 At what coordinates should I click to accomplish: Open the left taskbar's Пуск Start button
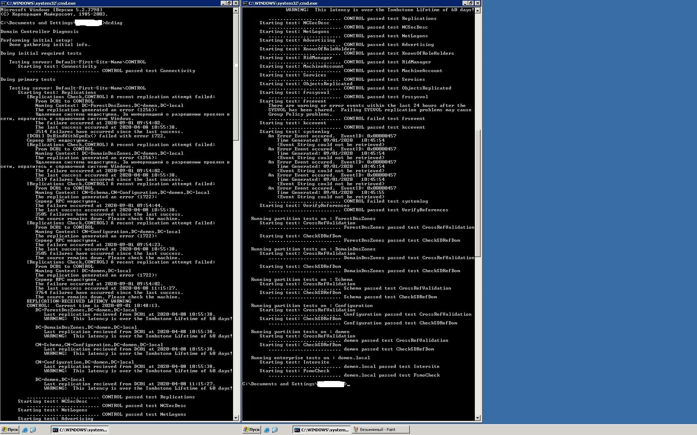click(x=10, y=430)
